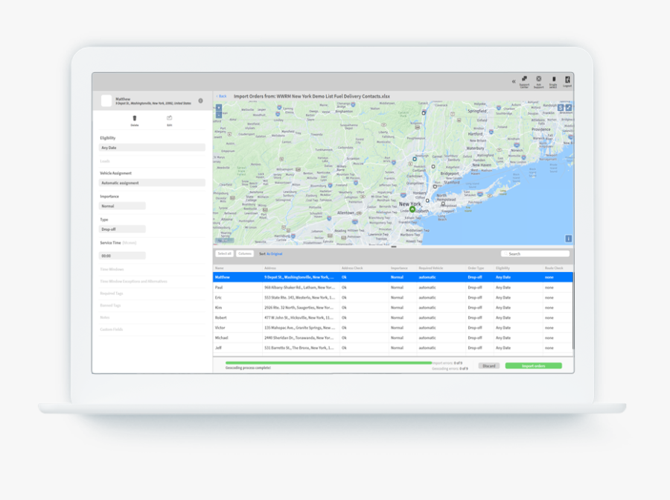
Task: Open the Vehicle Assignment dropdown
Action: [x=152, y=183]
